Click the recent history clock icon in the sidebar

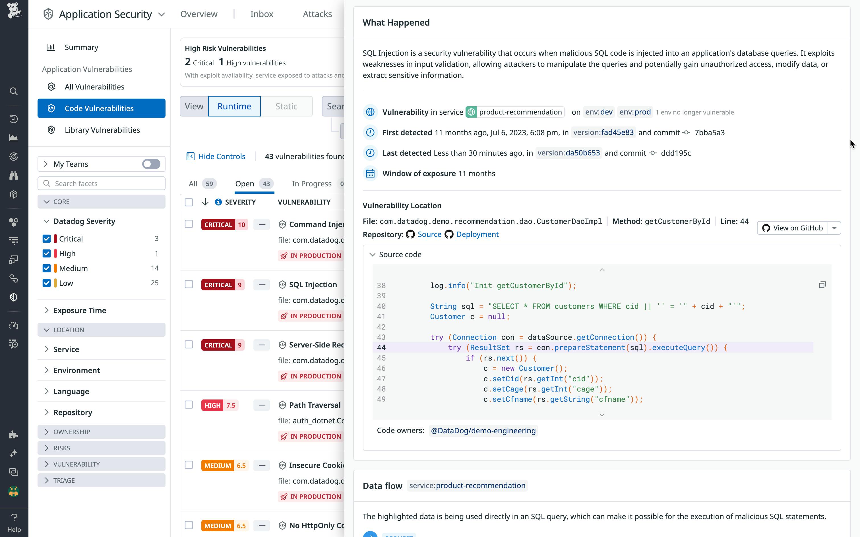pos(13,119)
